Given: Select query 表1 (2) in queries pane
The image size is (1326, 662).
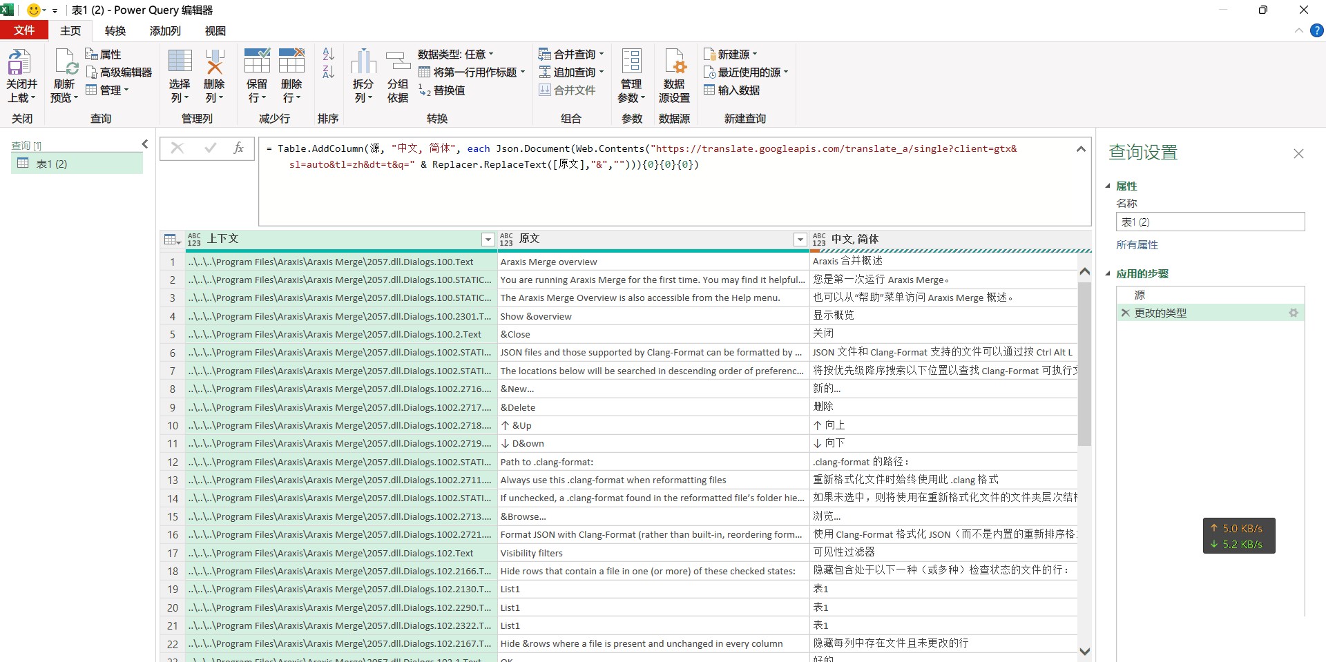Looking at the screenshot, I should click(x=77, y=164).
